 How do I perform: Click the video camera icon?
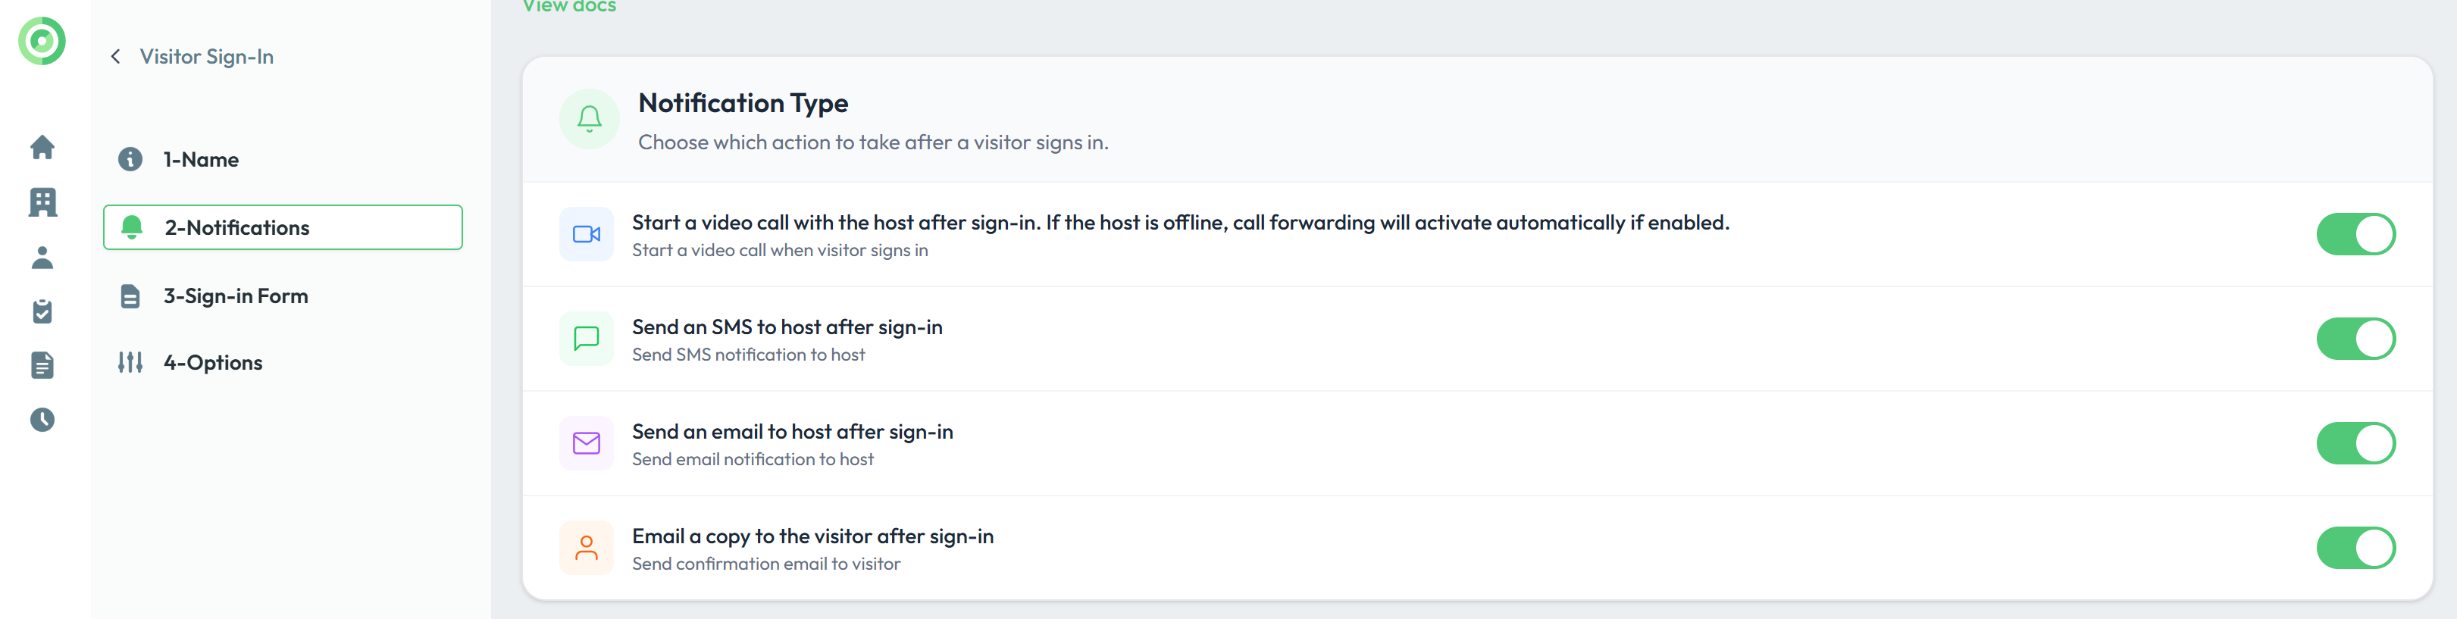[x=586, y=235]
